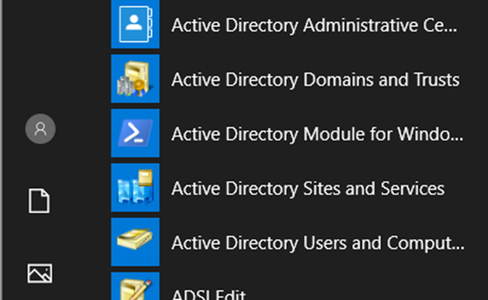
Task: Start the Active Directory PowerShell module
Action: (x=288, y=133)
